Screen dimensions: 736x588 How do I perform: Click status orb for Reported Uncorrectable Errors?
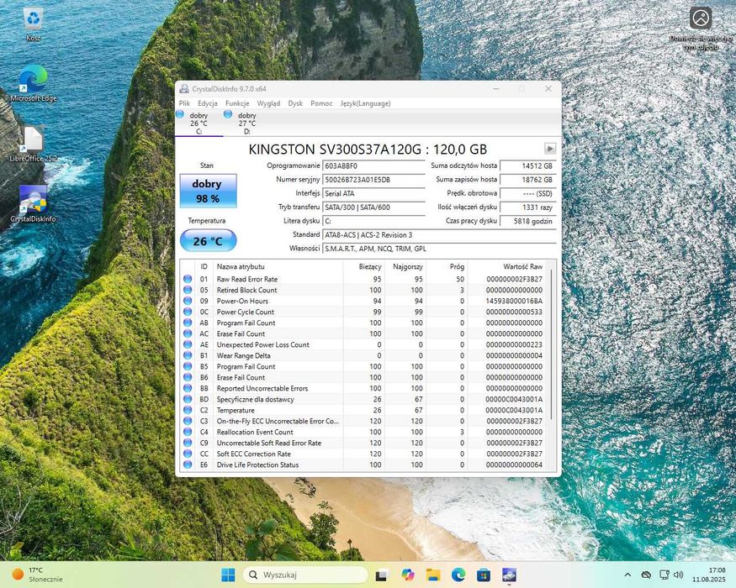(188, 388)
